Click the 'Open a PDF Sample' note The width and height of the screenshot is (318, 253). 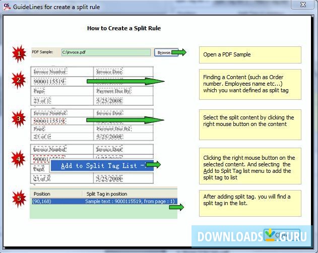pyautogui.click(x=250, y=55)
